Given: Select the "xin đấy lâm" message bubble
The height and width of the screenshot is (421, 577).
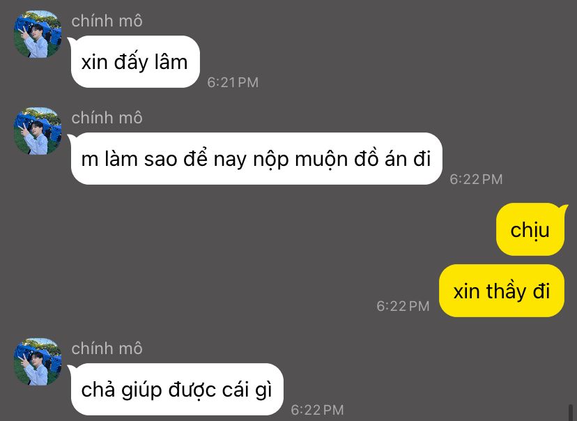Looking at the screenshot, I should [135, 61].
